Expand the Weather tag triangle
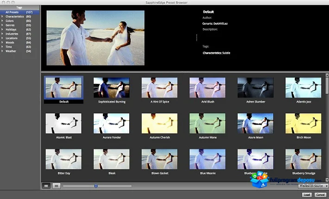 pyautogui.click(x=2, y=51)
